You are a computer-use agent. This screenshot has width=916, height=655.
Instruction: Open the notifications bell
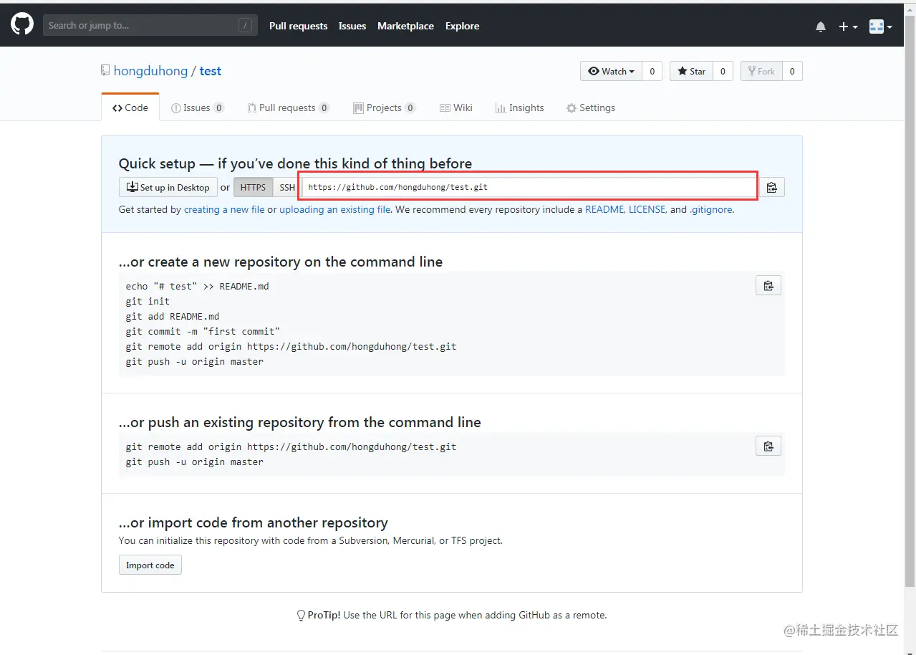pos(821,27)
